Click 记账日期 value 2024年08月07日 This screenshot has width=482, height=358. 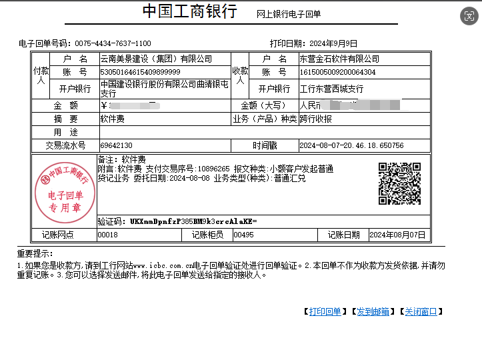pos(397,235)
